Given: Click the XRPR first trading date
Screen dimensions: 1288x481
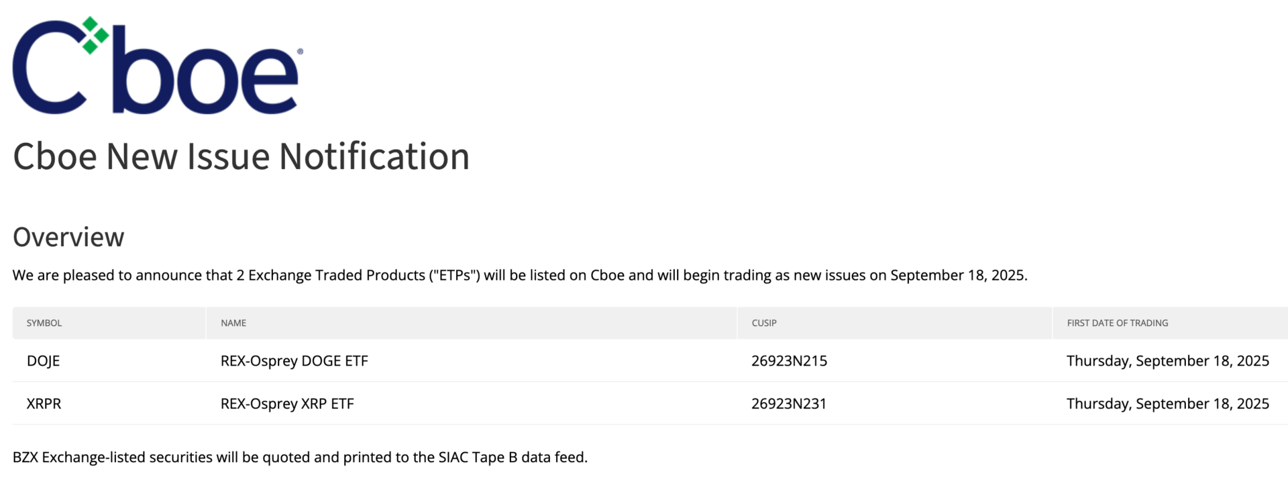Looking at the screenshot, I should click(x=1168, y=404).
